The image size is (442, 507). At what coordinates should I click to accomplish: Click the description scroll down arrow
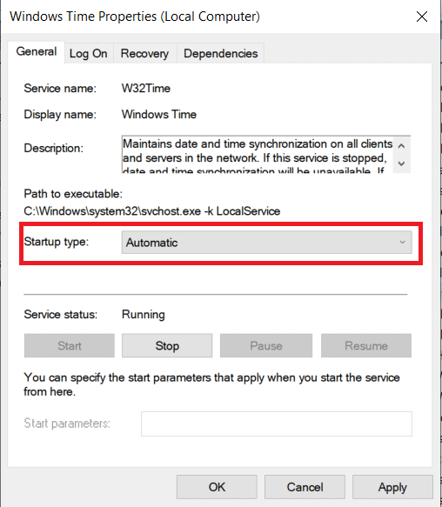click(x=402, y=163)
